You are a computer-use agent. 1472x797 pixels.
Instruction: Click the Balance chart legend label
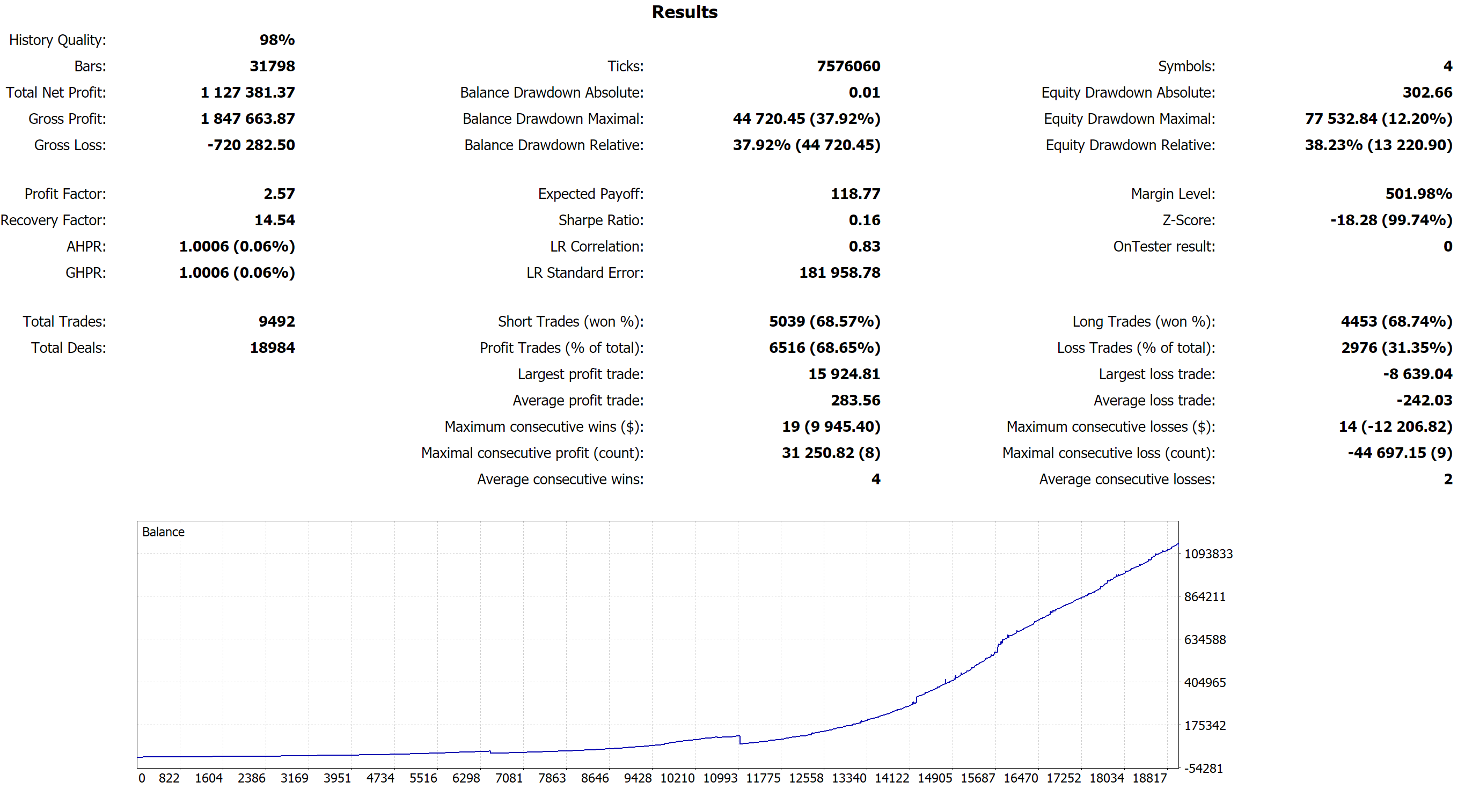point(163,532)
